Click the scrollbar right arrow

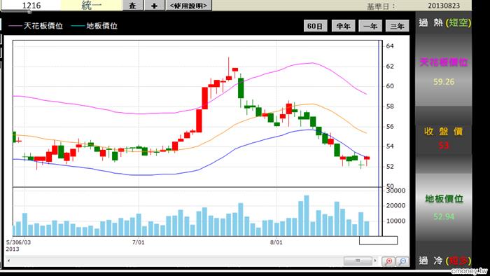(x=375, y=261)
